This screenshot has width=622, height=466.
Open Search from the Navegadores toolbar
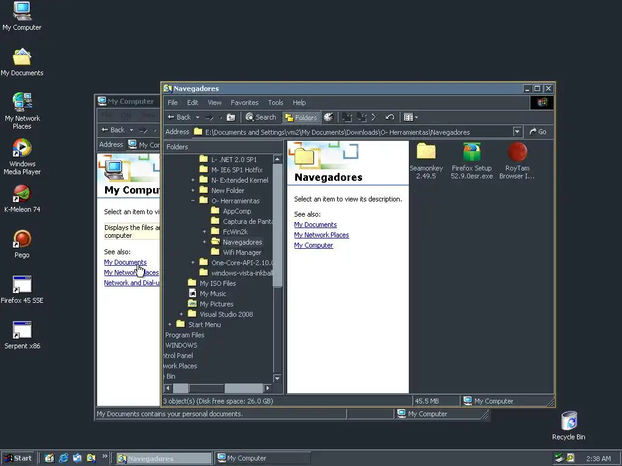261,117
